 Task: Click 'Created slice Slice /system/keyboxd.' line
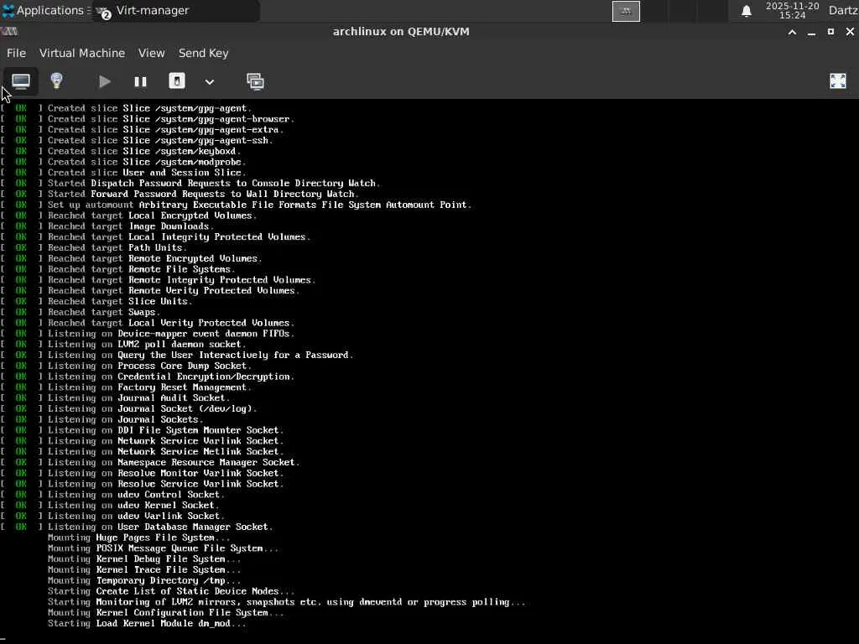[x=144, y=151]
